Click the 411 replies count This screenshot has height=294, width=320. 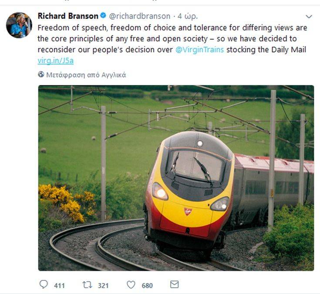pyautogui.click(x=59, y=285)
